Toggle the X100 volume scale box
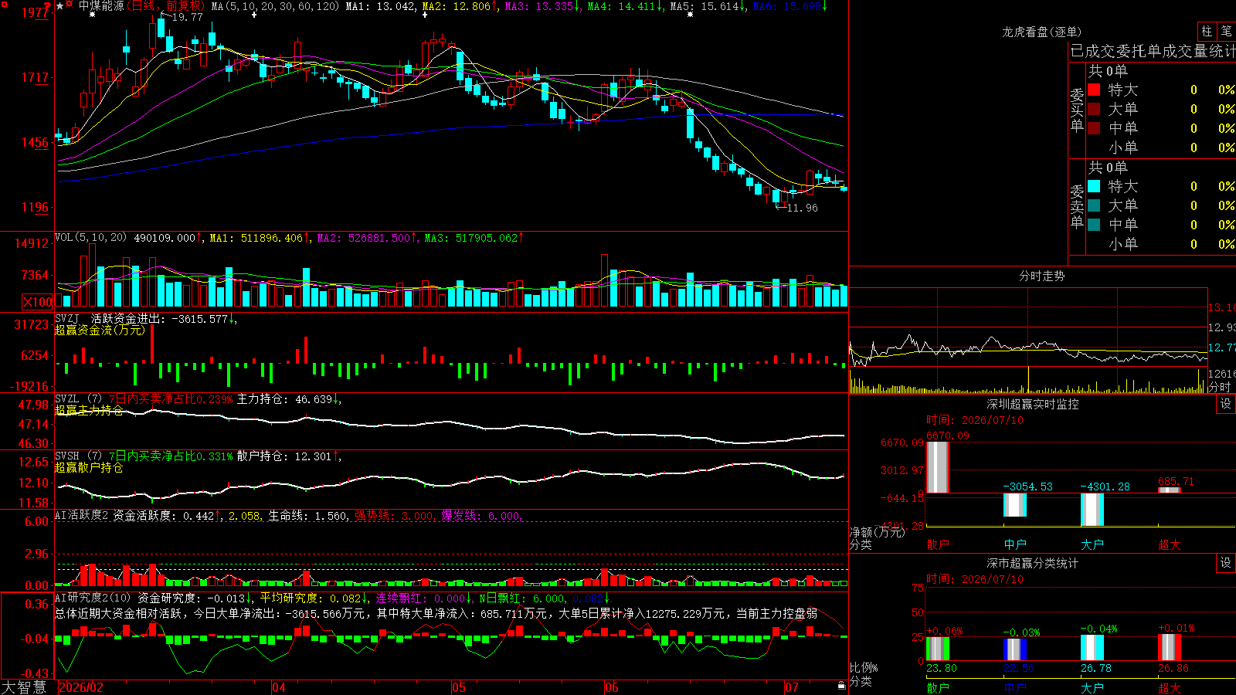 [x=37, y=302]
